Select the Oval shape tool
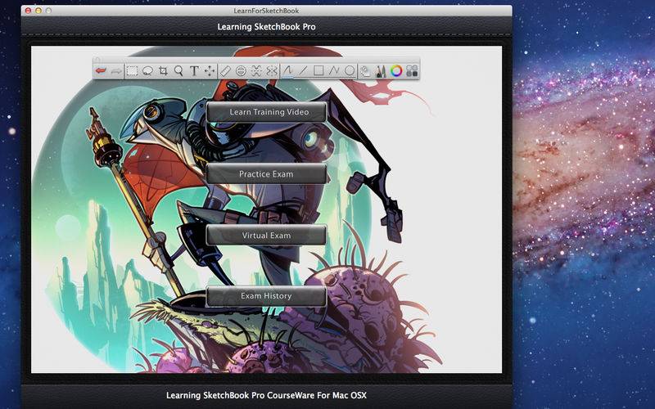 point(350,71)
